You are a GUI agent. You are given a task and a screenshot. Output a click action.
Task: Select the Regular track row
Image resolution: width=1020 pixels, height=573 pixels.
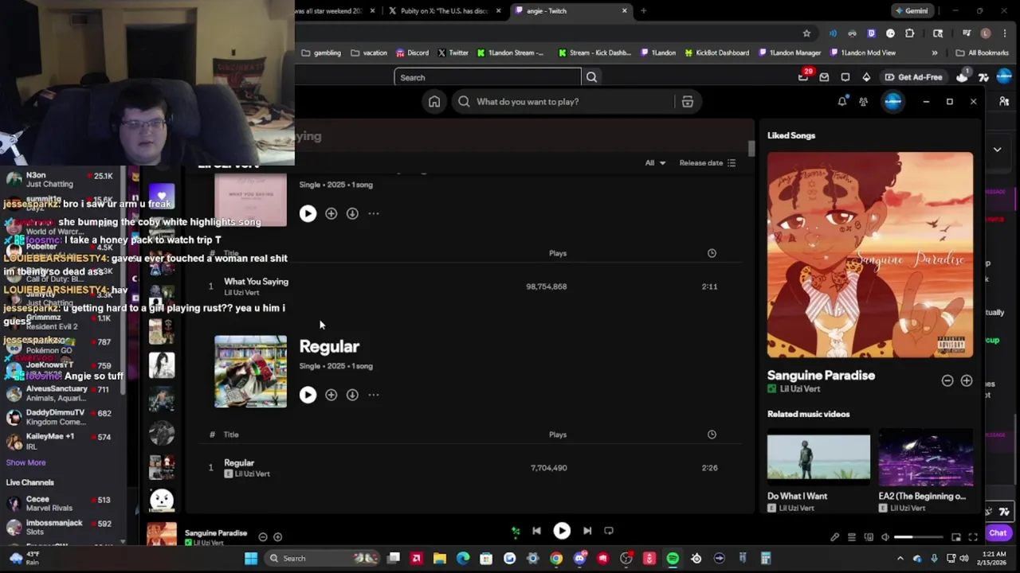pos(470,468)
